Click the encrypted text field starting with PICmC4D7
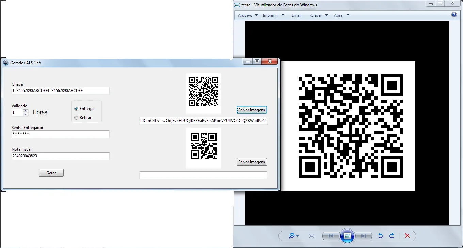The width and height of the screenshot is (463, 248). (203, 121)
